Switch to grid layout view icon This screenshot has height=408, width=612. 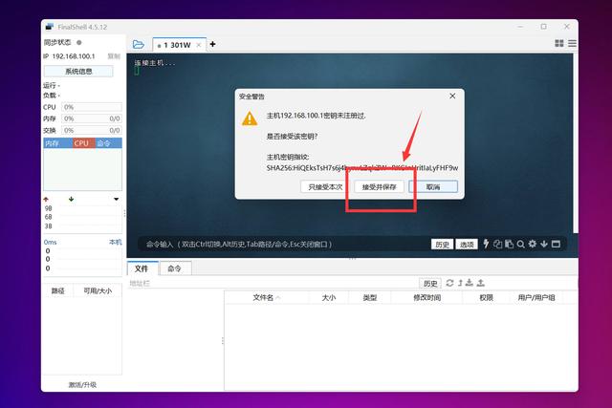pos(559,43)
